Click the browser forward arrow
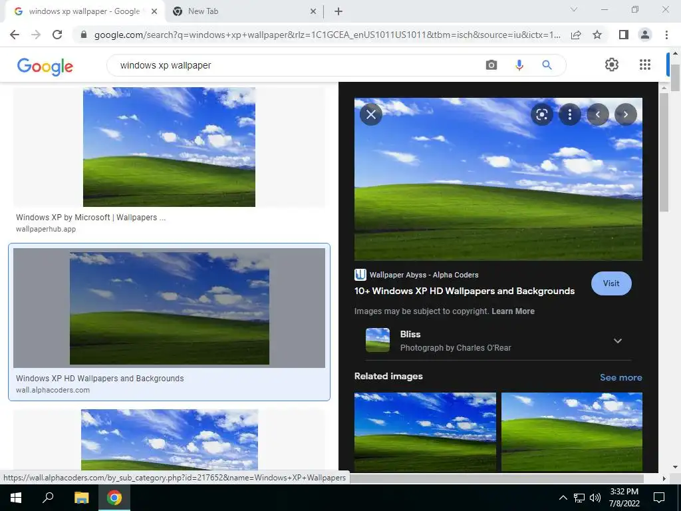 click(x=36, y=35)
